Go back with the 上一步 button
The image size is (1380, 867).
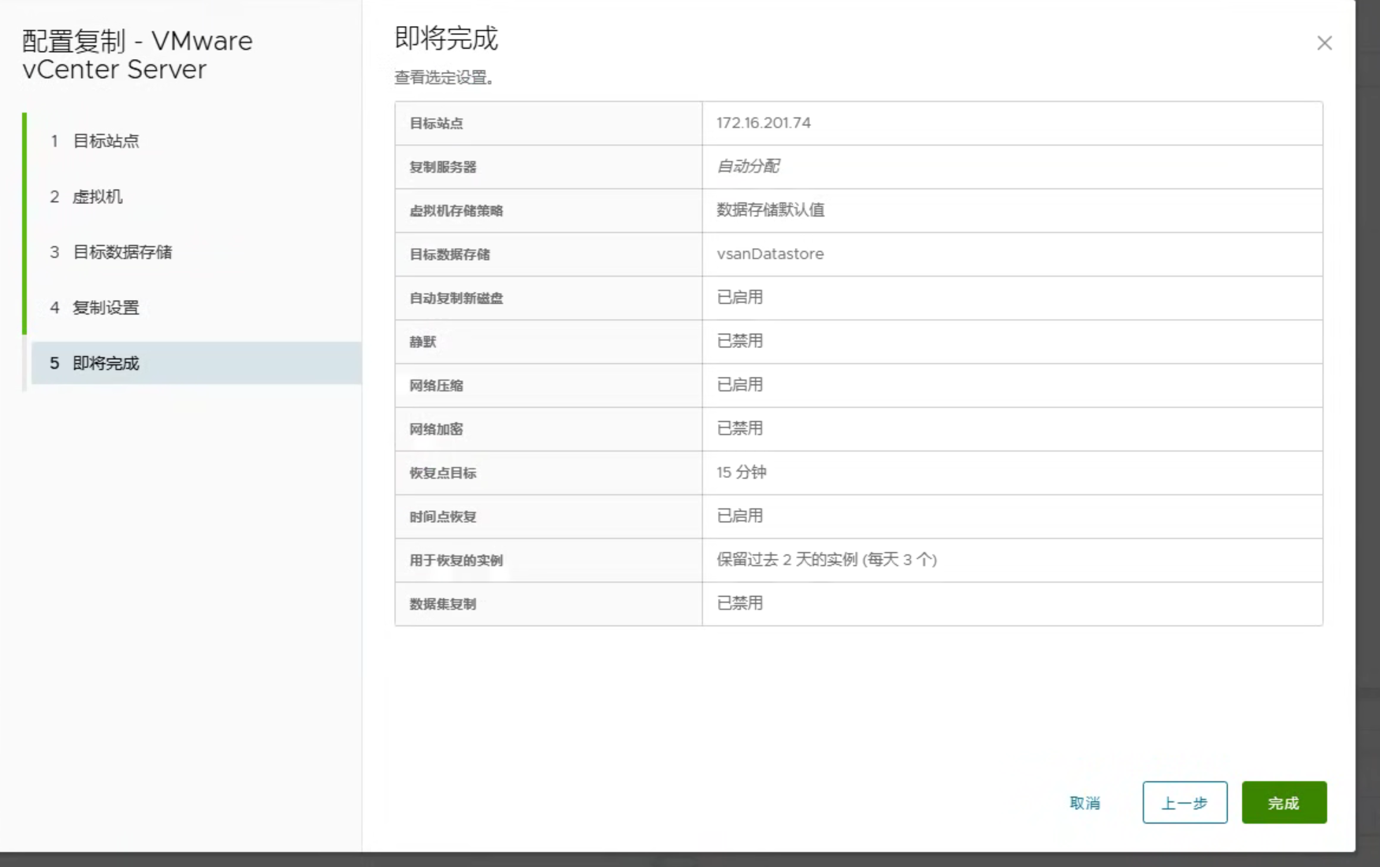click(x=1185, y=802)
